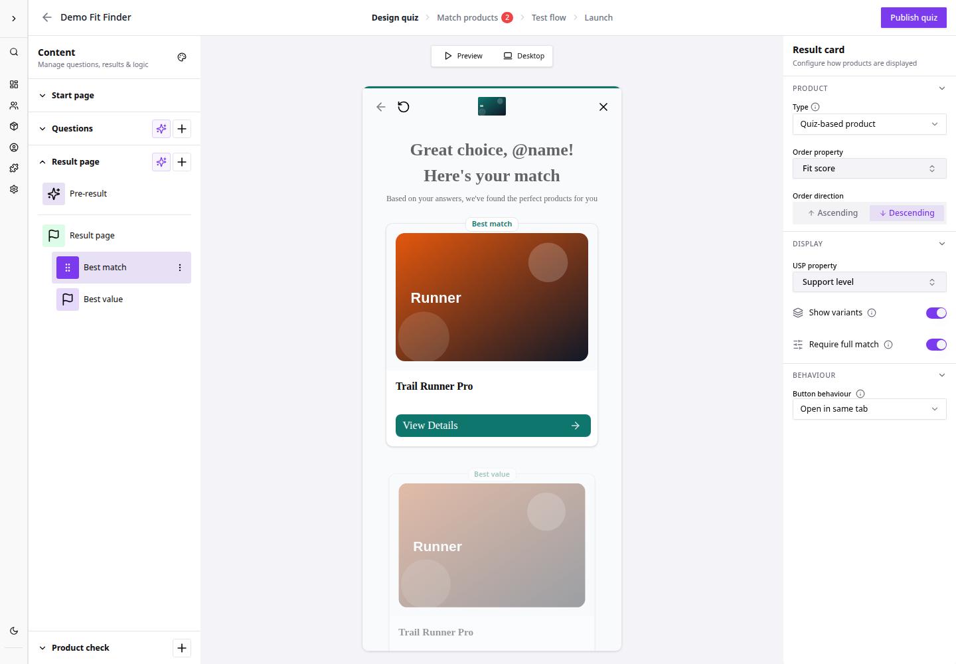Set order direction to Ascending

(833, 213)
